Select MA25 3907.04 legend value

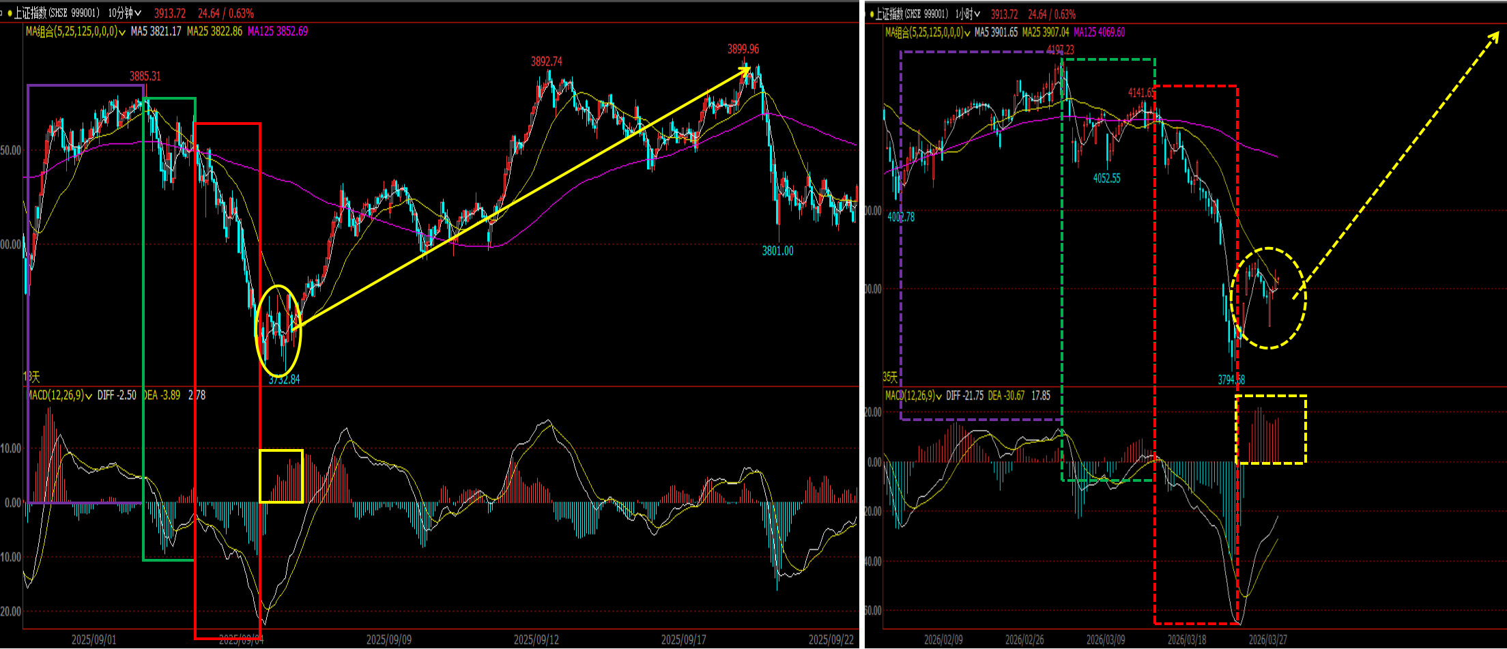[x=1046, y=32]
